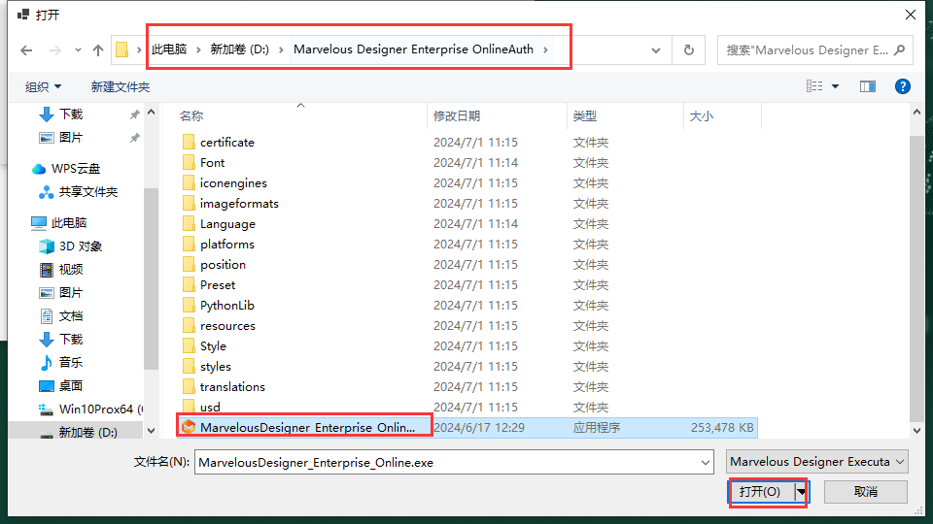Screen dimensions: 933x524
Task: Expand chevron after 此电脑 breadcrumb
Action: [x=198, y=49]
